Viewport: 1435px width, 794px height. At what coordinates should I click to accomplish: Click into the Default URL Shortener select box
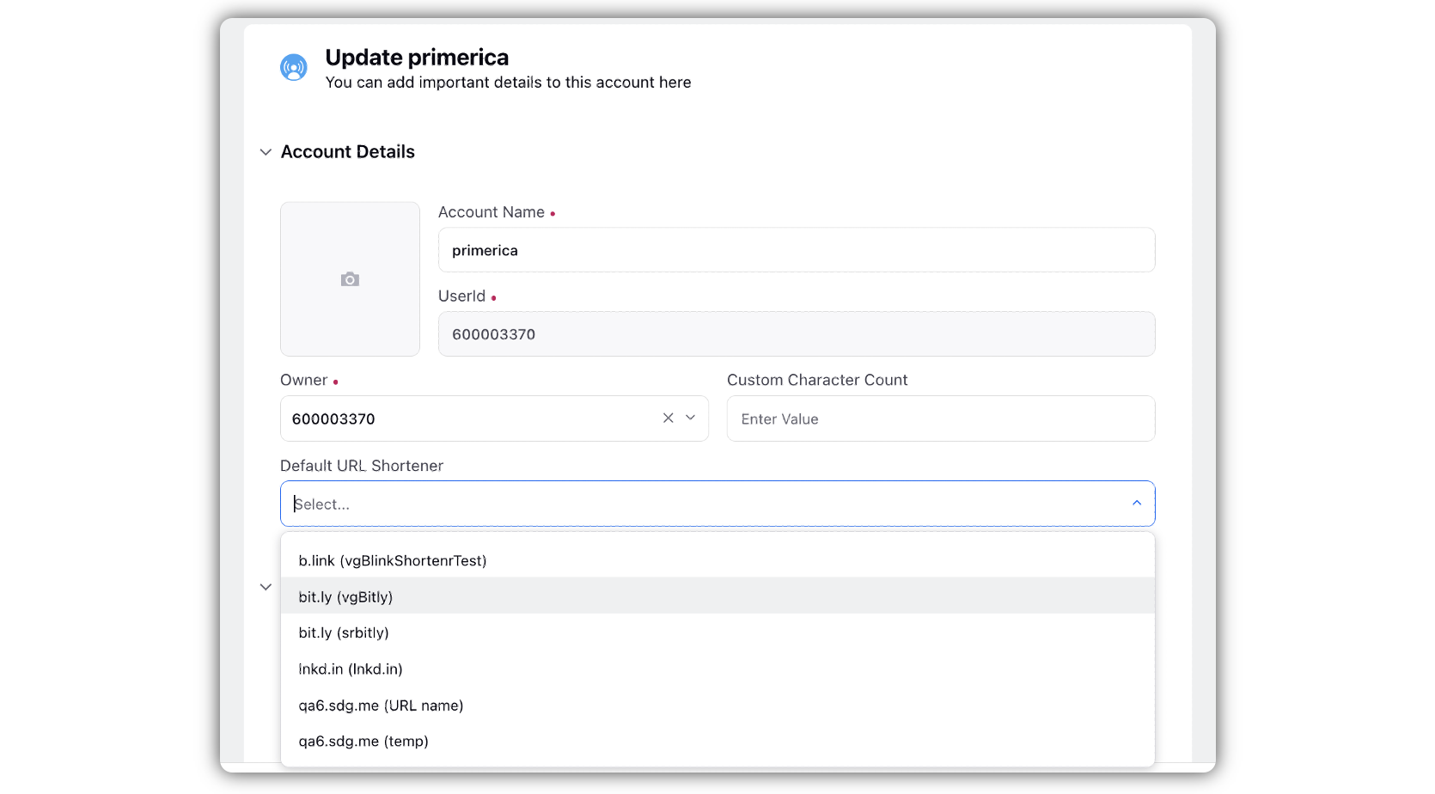point(717,504)
